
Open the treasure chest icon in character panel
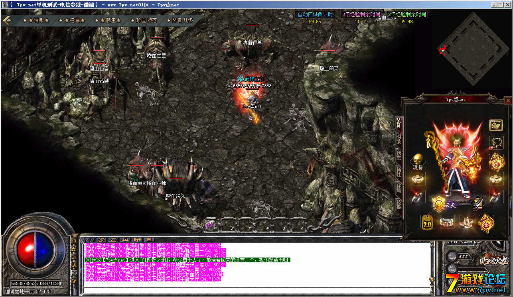[496, 125]
